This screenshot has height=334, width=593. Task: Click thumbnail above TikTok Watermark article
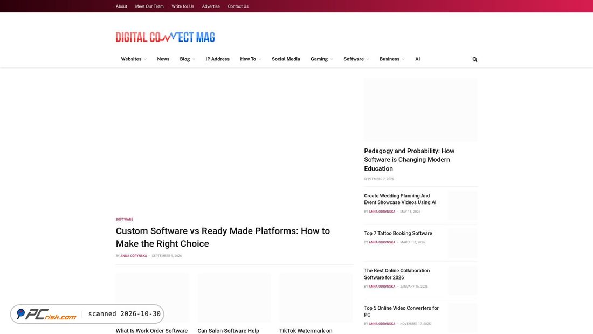[316, 298]
